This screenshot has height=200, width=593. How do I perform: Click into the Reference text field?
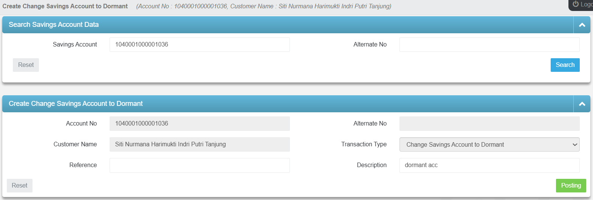tap(200, 165)
